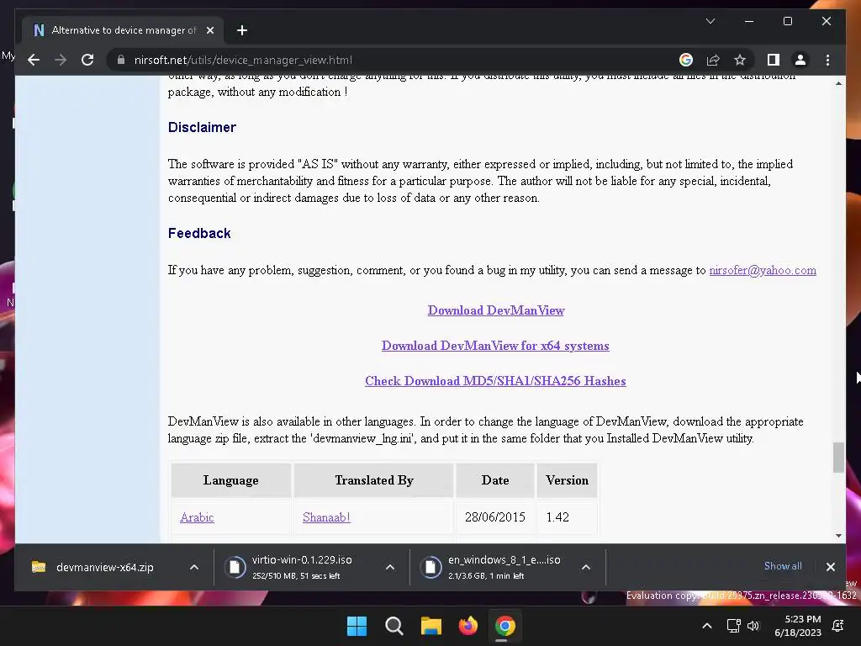Click Chrome taskbar icon
Screen dimensions: 861x646
click(505, 626)
